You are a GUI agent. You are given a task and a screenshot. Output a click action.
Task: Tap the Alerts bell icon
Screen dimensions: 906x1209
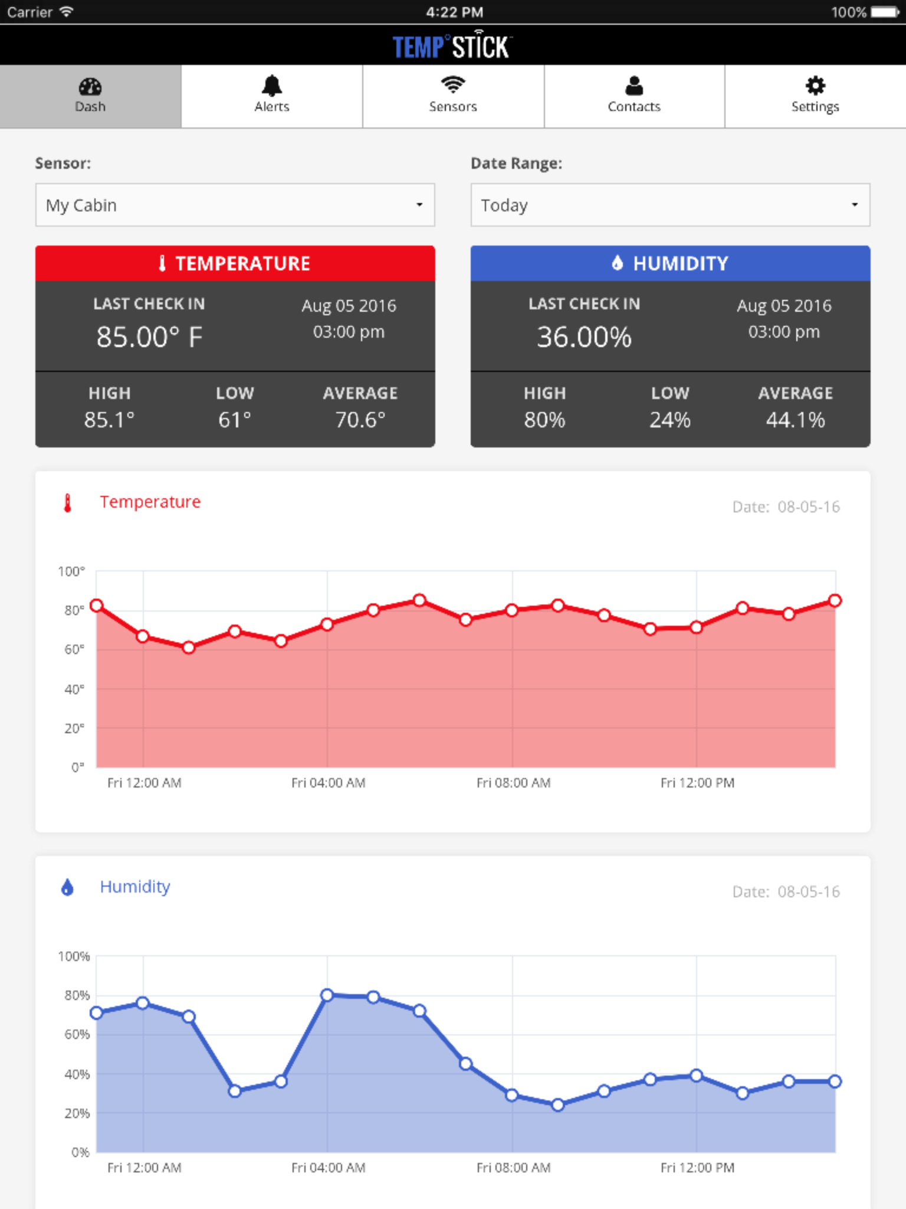(272, 86)
